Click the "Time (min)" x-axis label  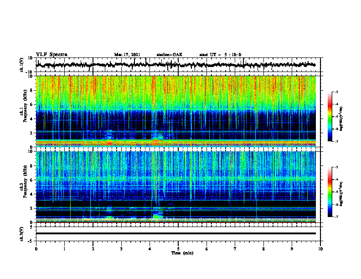point(182,253)
